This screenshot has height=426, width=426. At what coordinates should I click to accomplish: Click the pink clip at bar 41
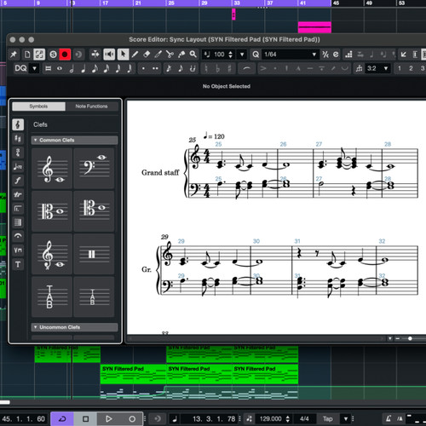click(x=314, y=27)
